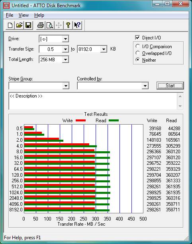Screen dimensions: 192x244
Task: Start the benchmark with the Start button
Action: [170, 86]
